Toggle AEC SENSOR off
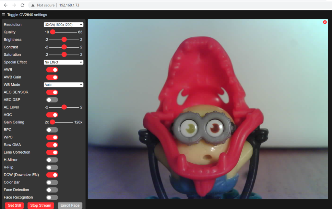 (x=52, y=92)
